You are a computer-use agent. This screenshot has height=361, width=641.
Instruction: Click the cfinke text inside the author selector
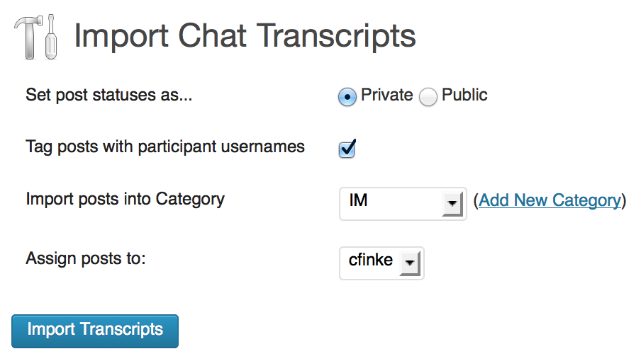(x=370, y=260)
